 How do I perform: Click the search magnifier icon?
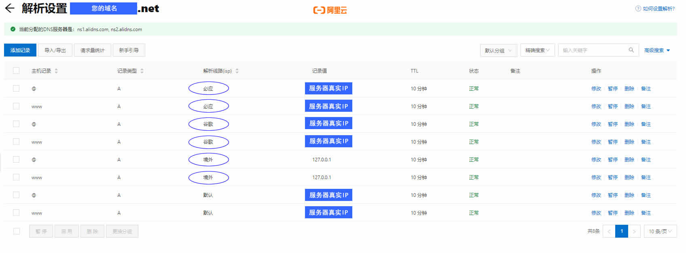click(x=631, y=50)
